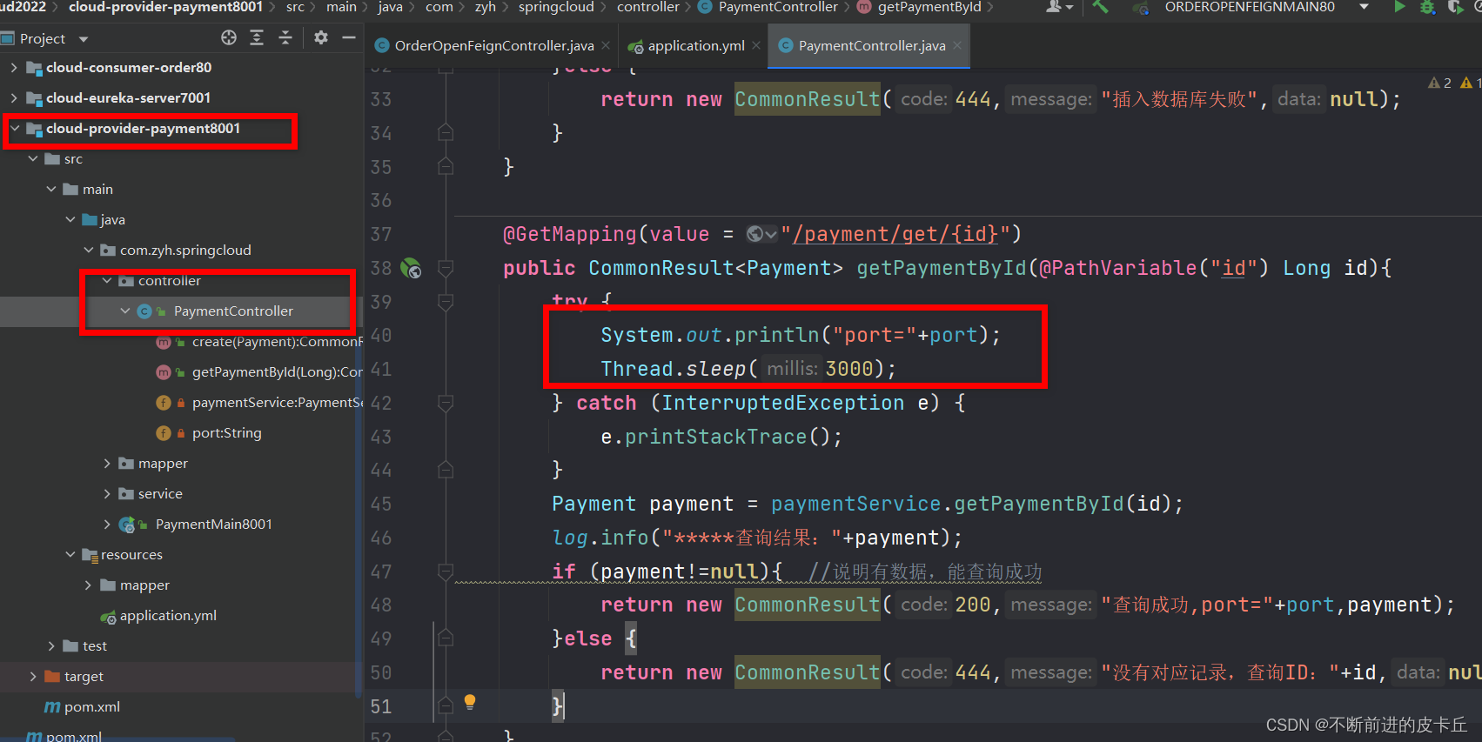This screenshot has width=1482, height=742.
Task: Click springcloud in the navigation breadcrumb
Action: coord(556,7)
